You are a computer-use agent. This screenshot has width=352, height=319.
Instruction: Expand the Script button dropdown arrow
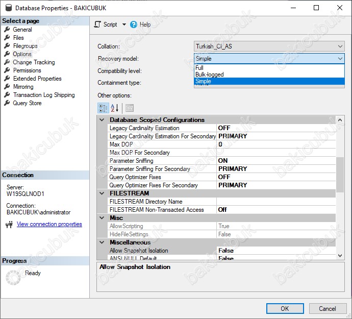click(124, 24)
